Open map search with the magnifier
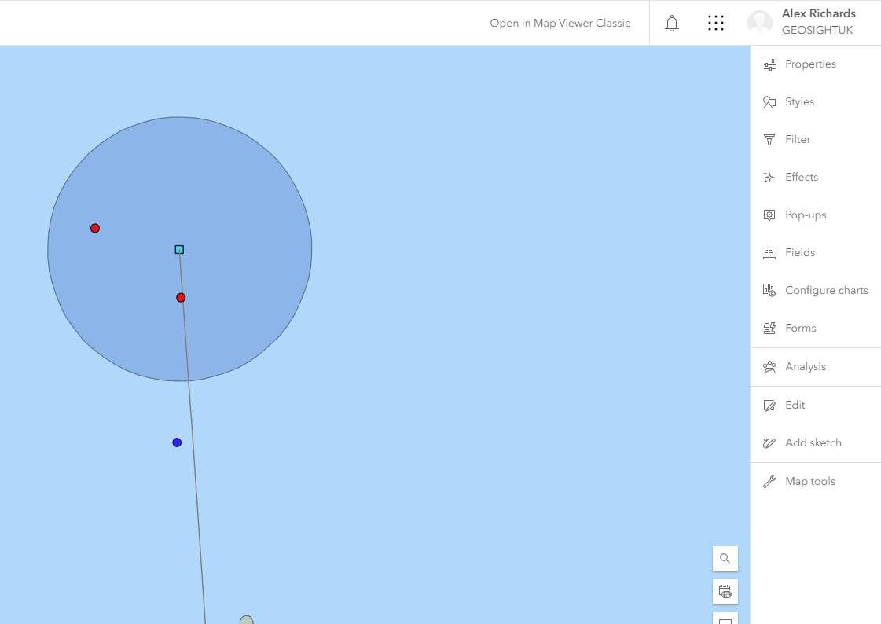881x624 pixels. (725, 558)
